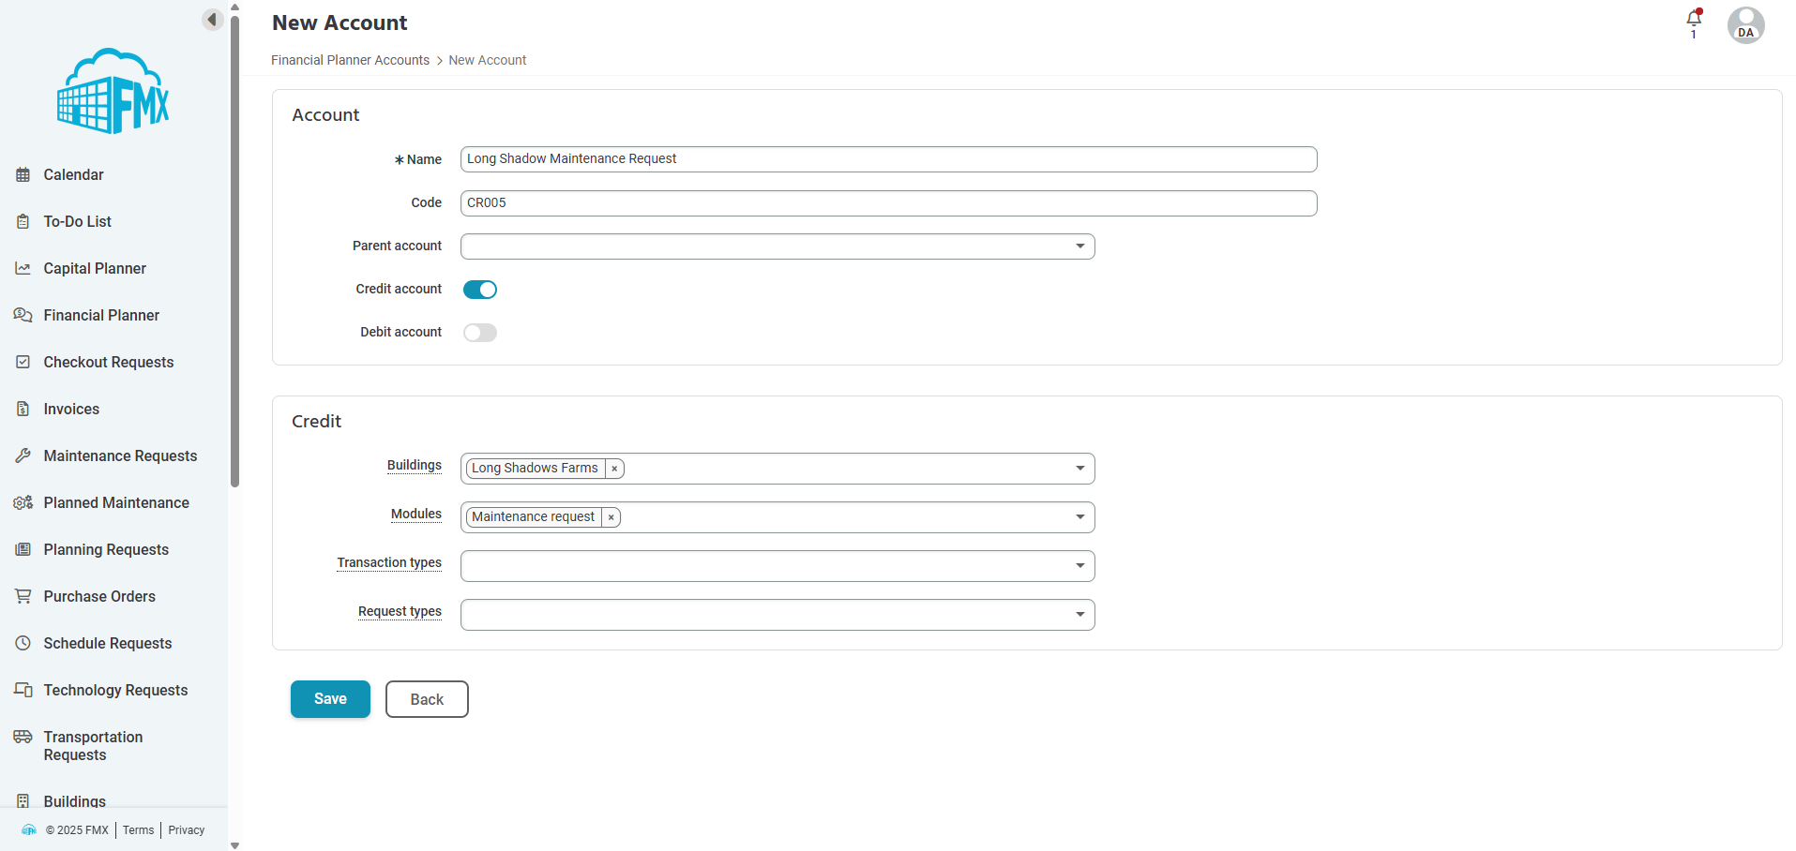This screenshot has height=851, width=1796.
Task: Enable the Debit account toggle
Action: [x=480, y=333]
